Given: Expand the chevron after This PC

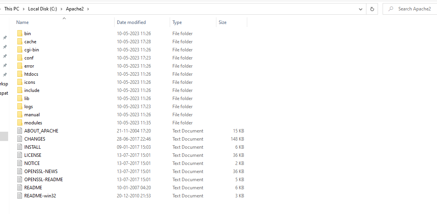Looking at the screenshot, I should (x=24, y=9).
